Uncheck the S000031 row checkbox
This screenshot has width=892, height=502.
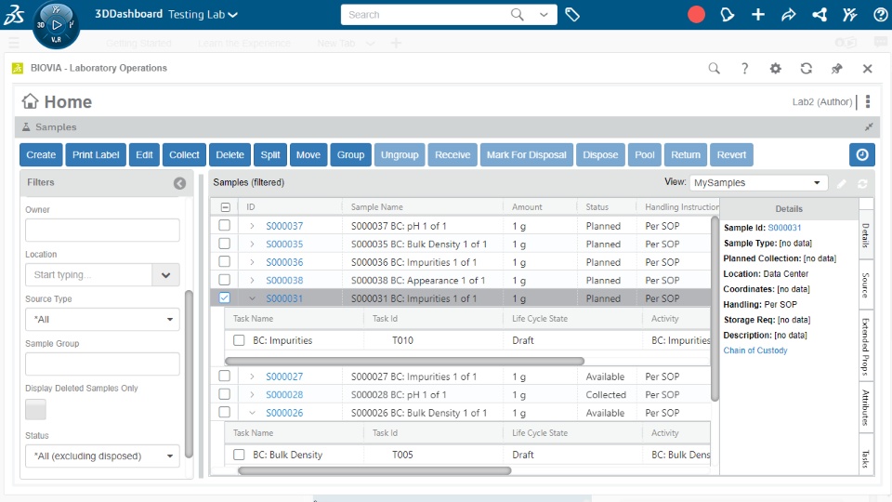click(x=225, y=297)
